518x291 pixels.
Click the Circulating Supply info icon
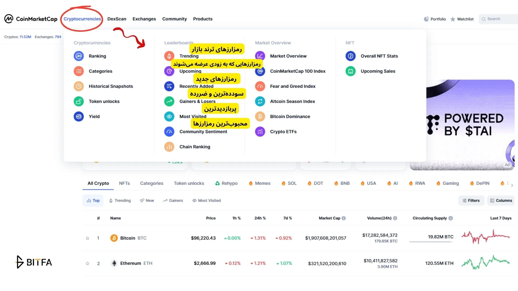[451, 218]
